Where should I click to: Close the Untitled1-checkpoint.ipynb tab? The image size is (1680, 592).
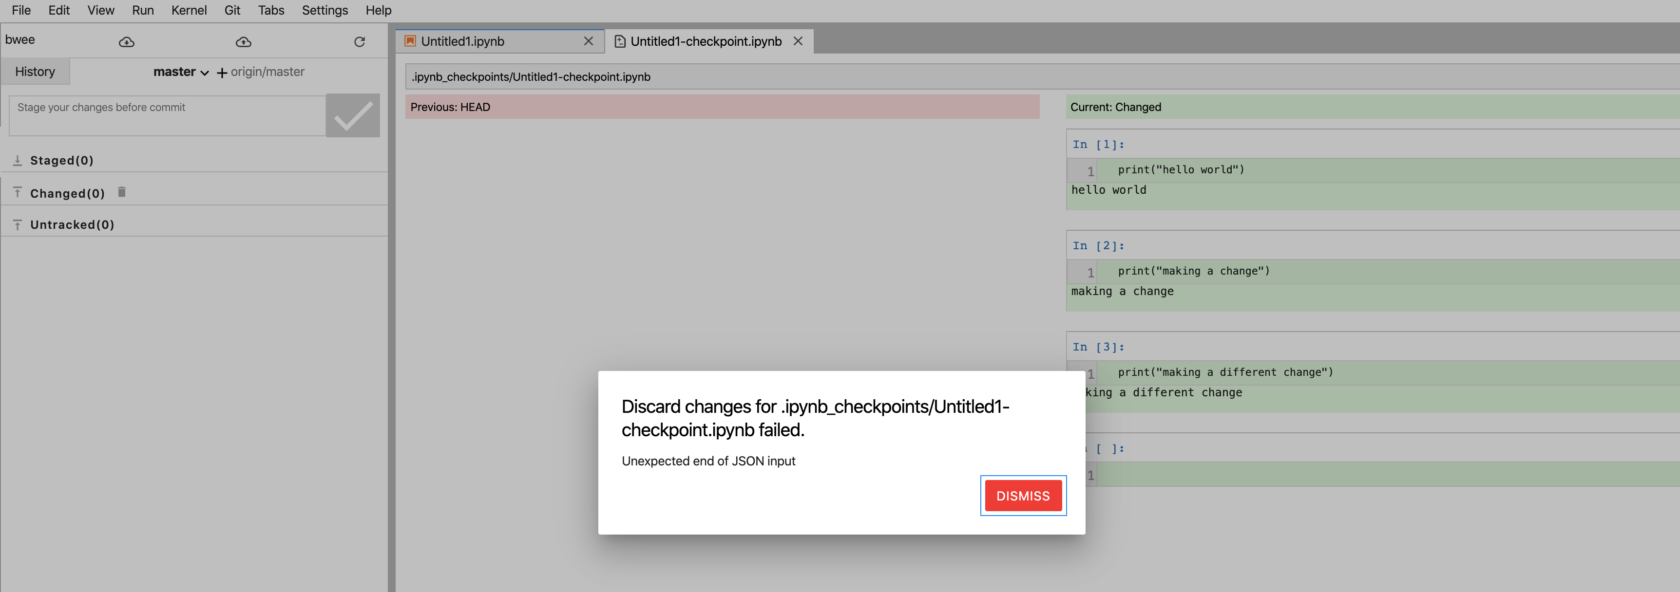coord(798,40)
